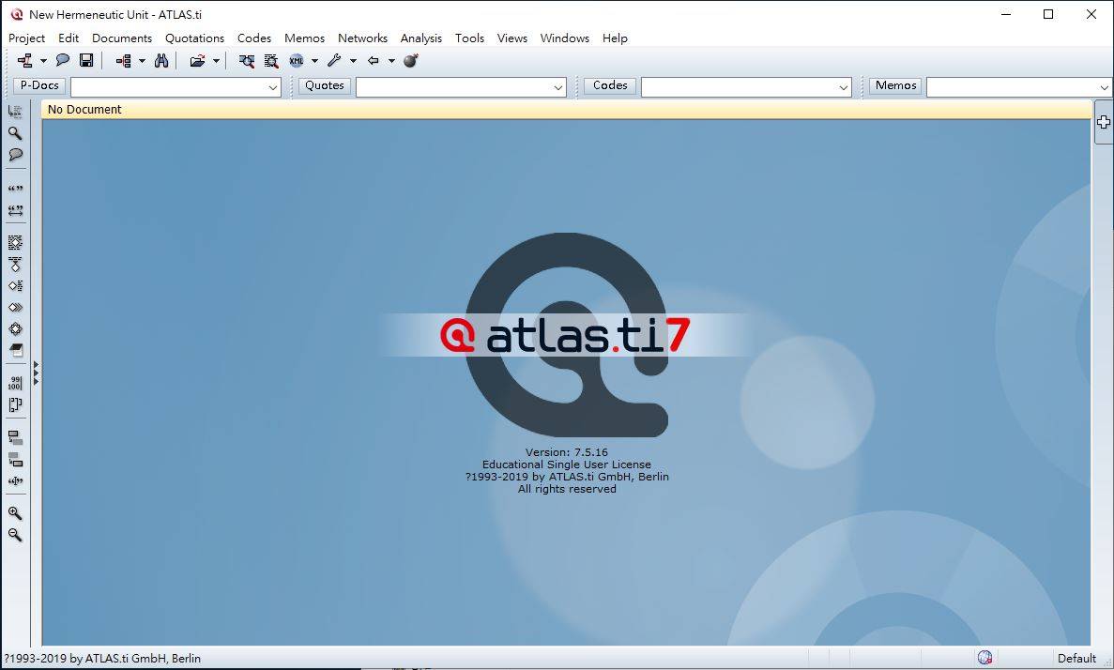Click the sidebar zoom in magnifier icon
The image size is (1114, 670).
(15, 513)
